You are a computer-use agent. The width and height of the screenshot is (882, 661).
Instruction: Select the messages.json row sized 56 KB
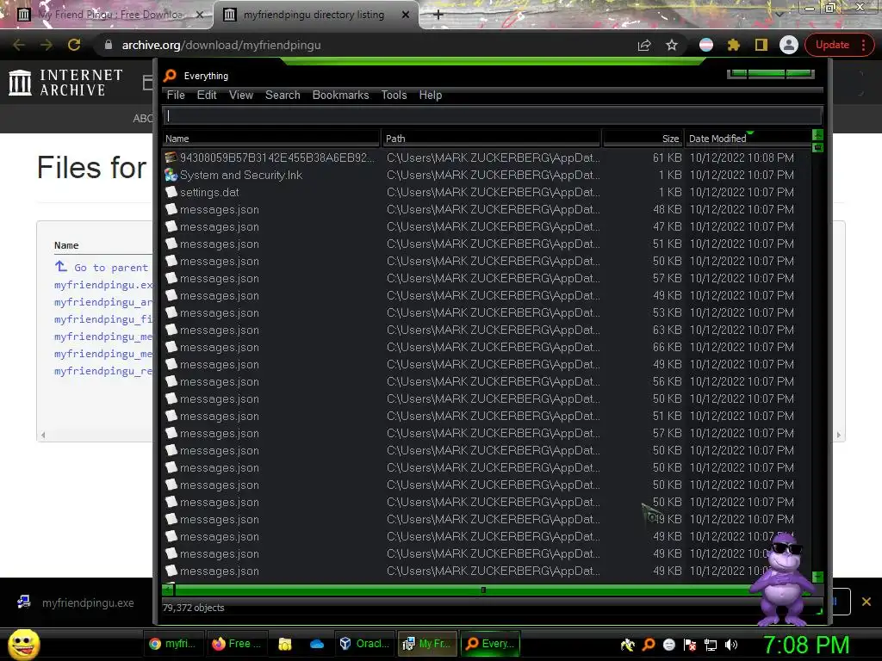487,381
